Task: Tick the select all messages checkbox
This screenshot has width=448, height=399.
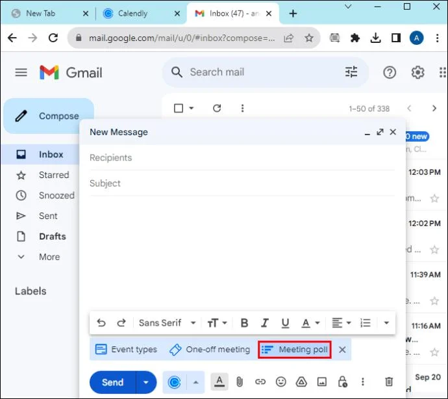Action: click(x=179, y=108)
